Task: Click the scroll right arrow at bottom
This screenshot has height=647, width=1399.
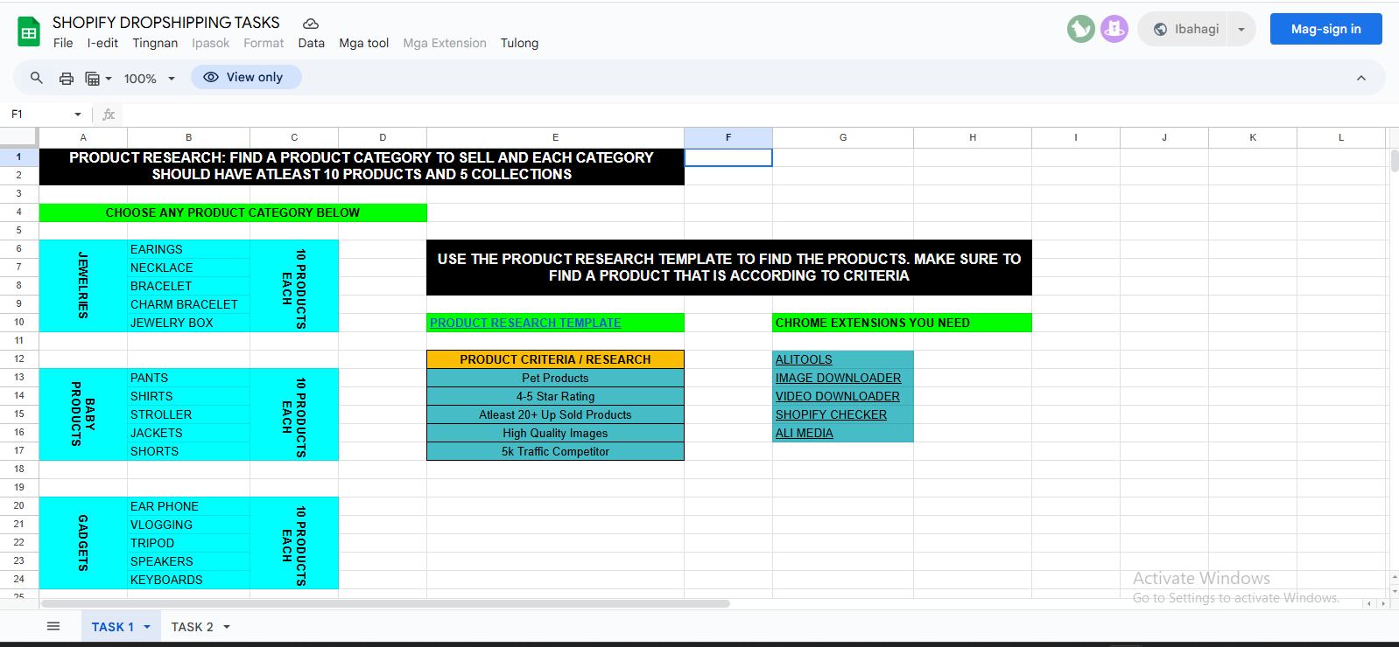Action: [x=1383, y=603]
